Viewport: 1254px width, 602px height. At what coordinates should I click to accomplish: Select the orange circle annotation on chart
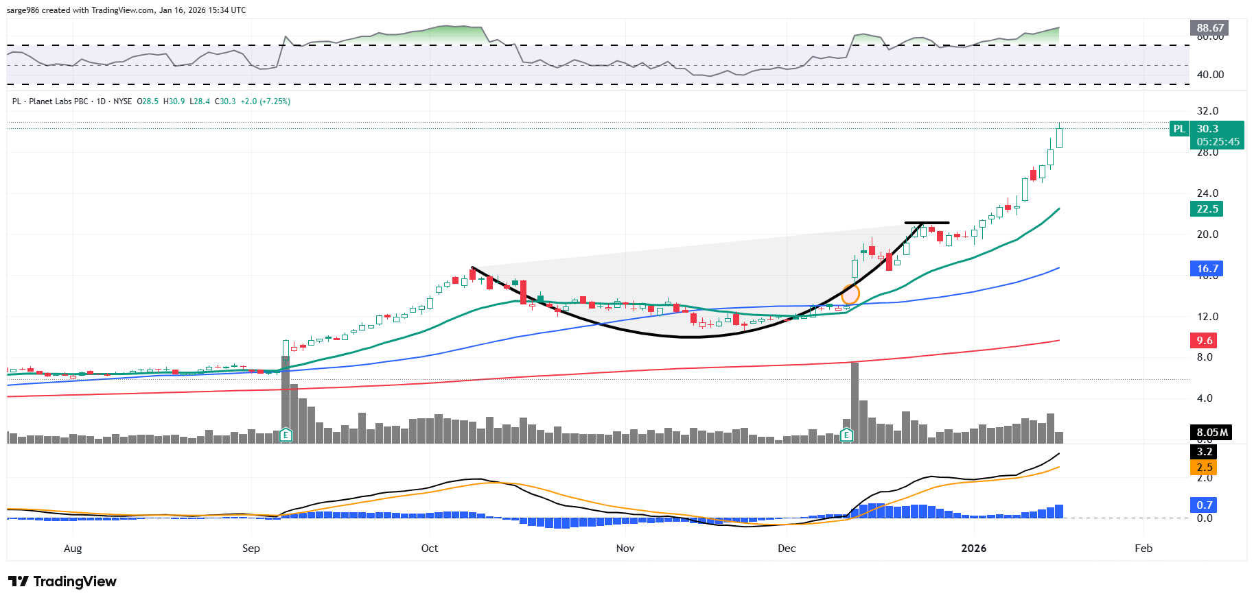850,293
